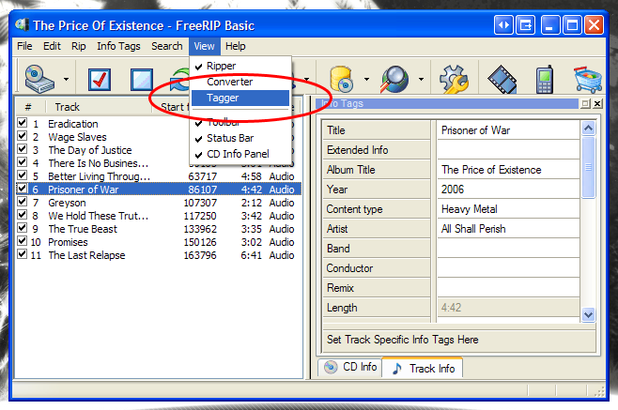Click the compact view title bar button
The width and height of the screenshot is (618, 410).
525,25
